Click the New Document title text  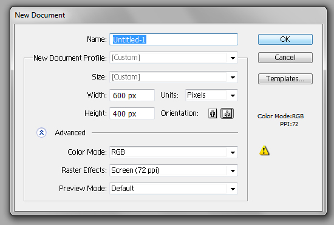(40, 15)
